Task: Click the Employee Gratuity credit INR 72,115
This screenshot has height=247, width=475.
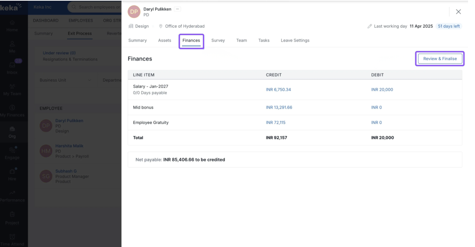Action: pyautogui.click(x=275, y=123)
